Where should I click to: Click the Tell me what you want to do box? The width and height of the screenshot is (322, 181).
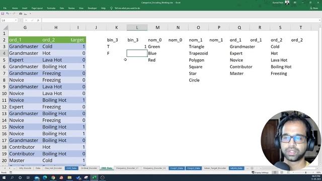point(125,8)
